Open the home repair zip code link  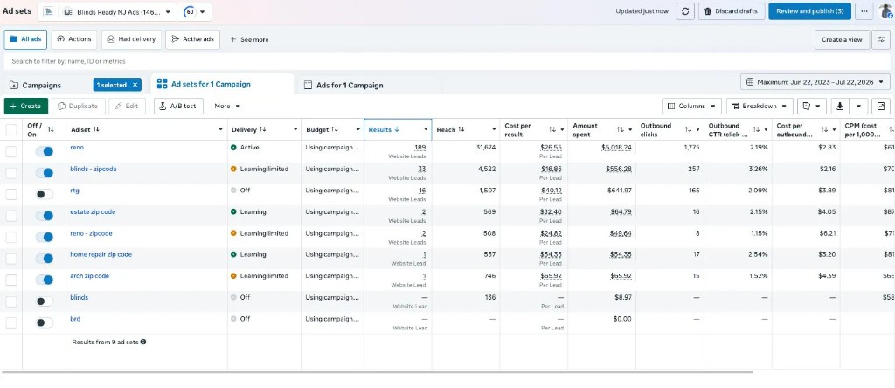pyautogui.click(x=101, y=254)
